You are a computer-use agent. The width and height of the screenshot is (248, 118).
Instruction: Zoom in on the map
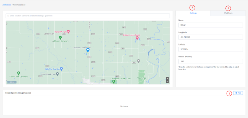click(x=167, y=78)
